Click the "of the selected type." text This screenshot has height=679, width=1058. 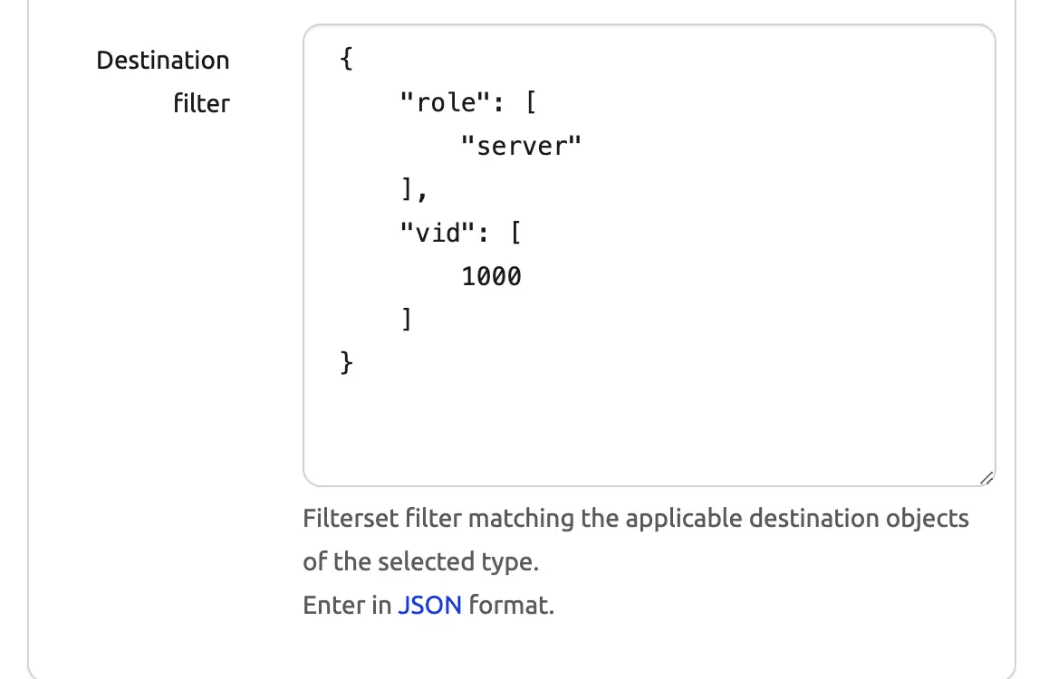(x=420, y=561)
